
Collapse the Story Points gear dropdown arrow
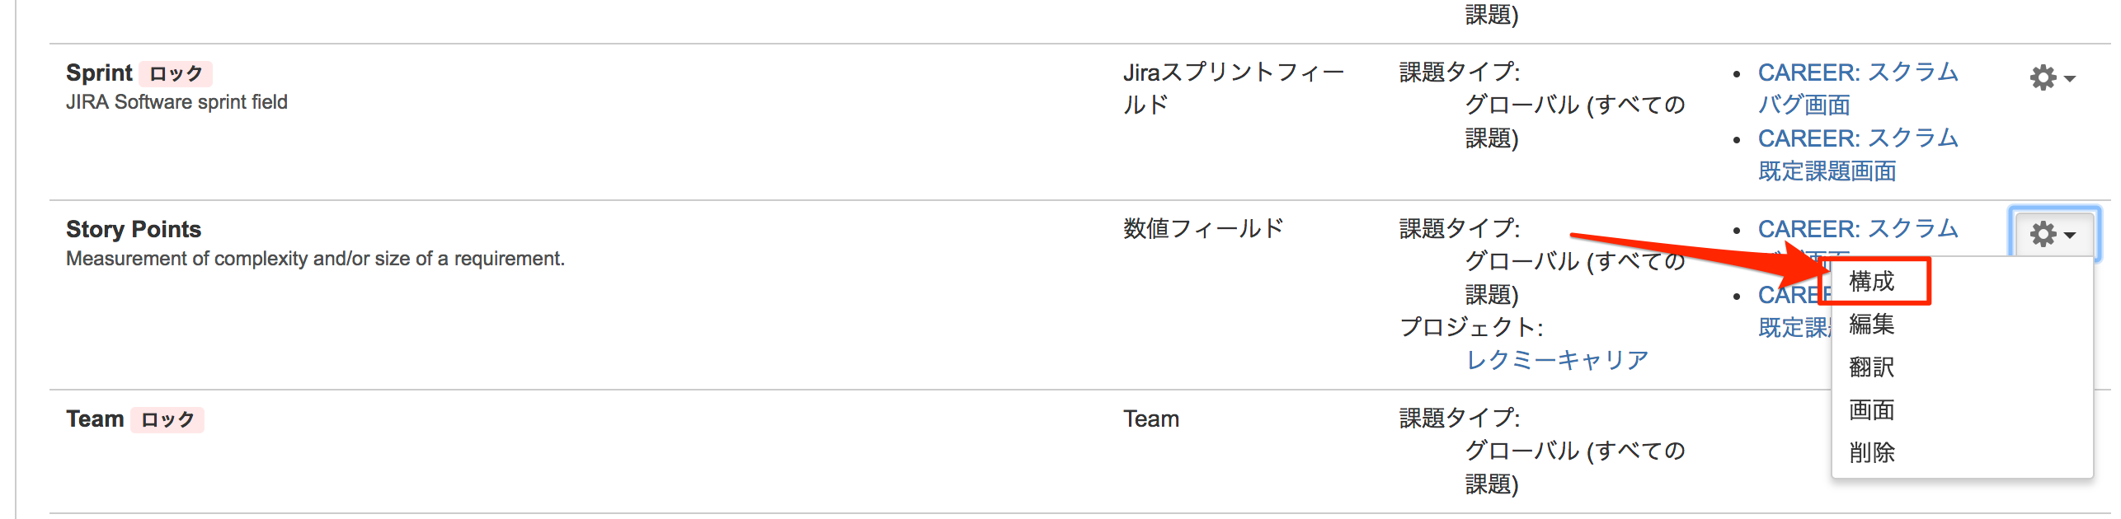[2069, 235]
